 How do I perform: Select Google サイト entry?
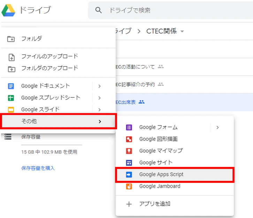tap(175, 163)
